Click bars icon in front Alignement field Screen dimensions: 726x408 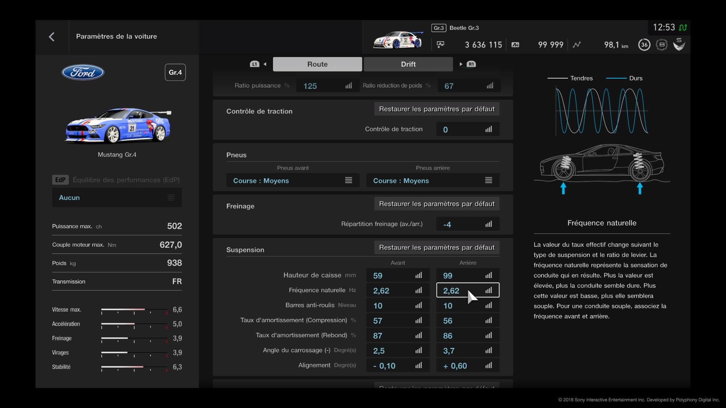click(x=419, y=365)
